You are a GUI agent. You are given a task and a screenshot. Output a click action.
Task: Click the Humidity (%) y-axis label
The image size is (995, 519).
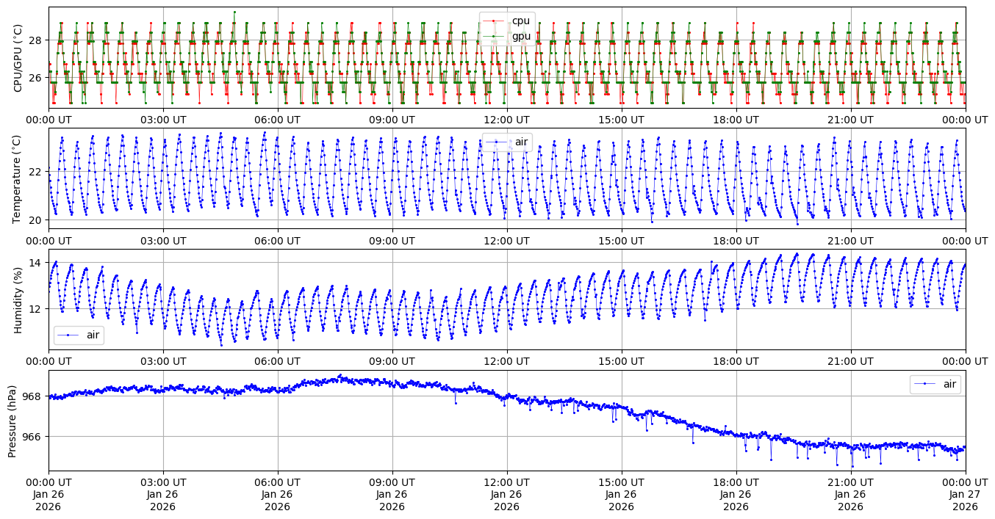click(18, 300)
